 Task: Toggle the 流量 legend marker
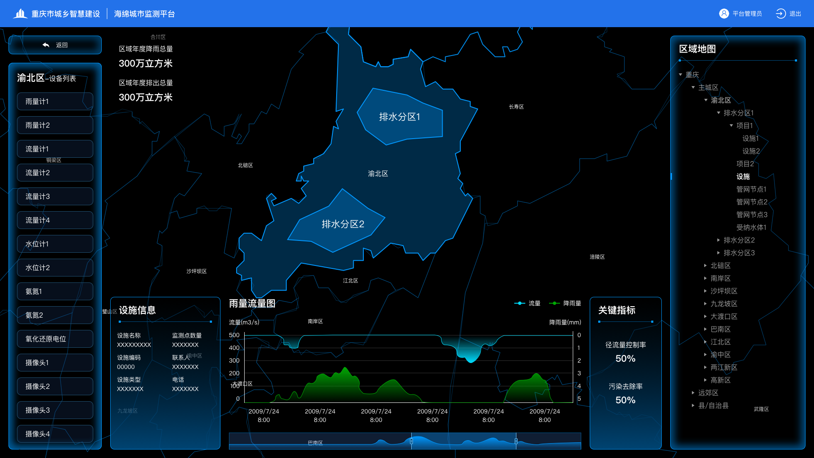point(520,303)
